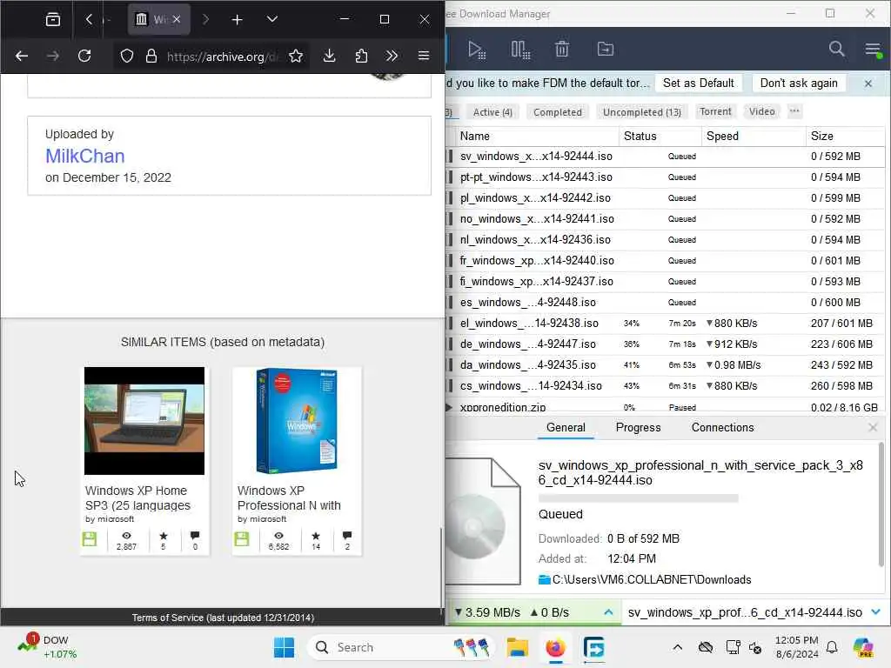The image size is (891, 668).
Task: Close the archive.org browser tab
Action: (x=177, y=19)
